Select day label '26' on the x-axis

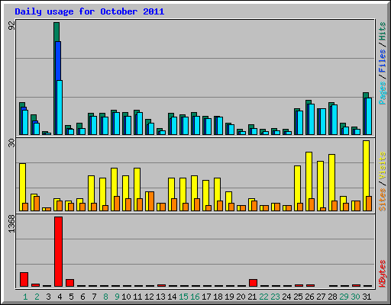coord(309,297)
